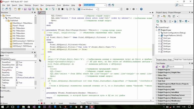This screenshot has width=194, height=109.
Task: Open the run button dropdown arrow
Action: (50, 9)
